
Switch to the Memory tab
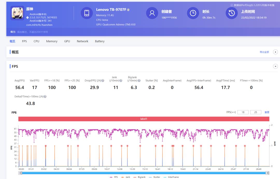pos(52,41)
